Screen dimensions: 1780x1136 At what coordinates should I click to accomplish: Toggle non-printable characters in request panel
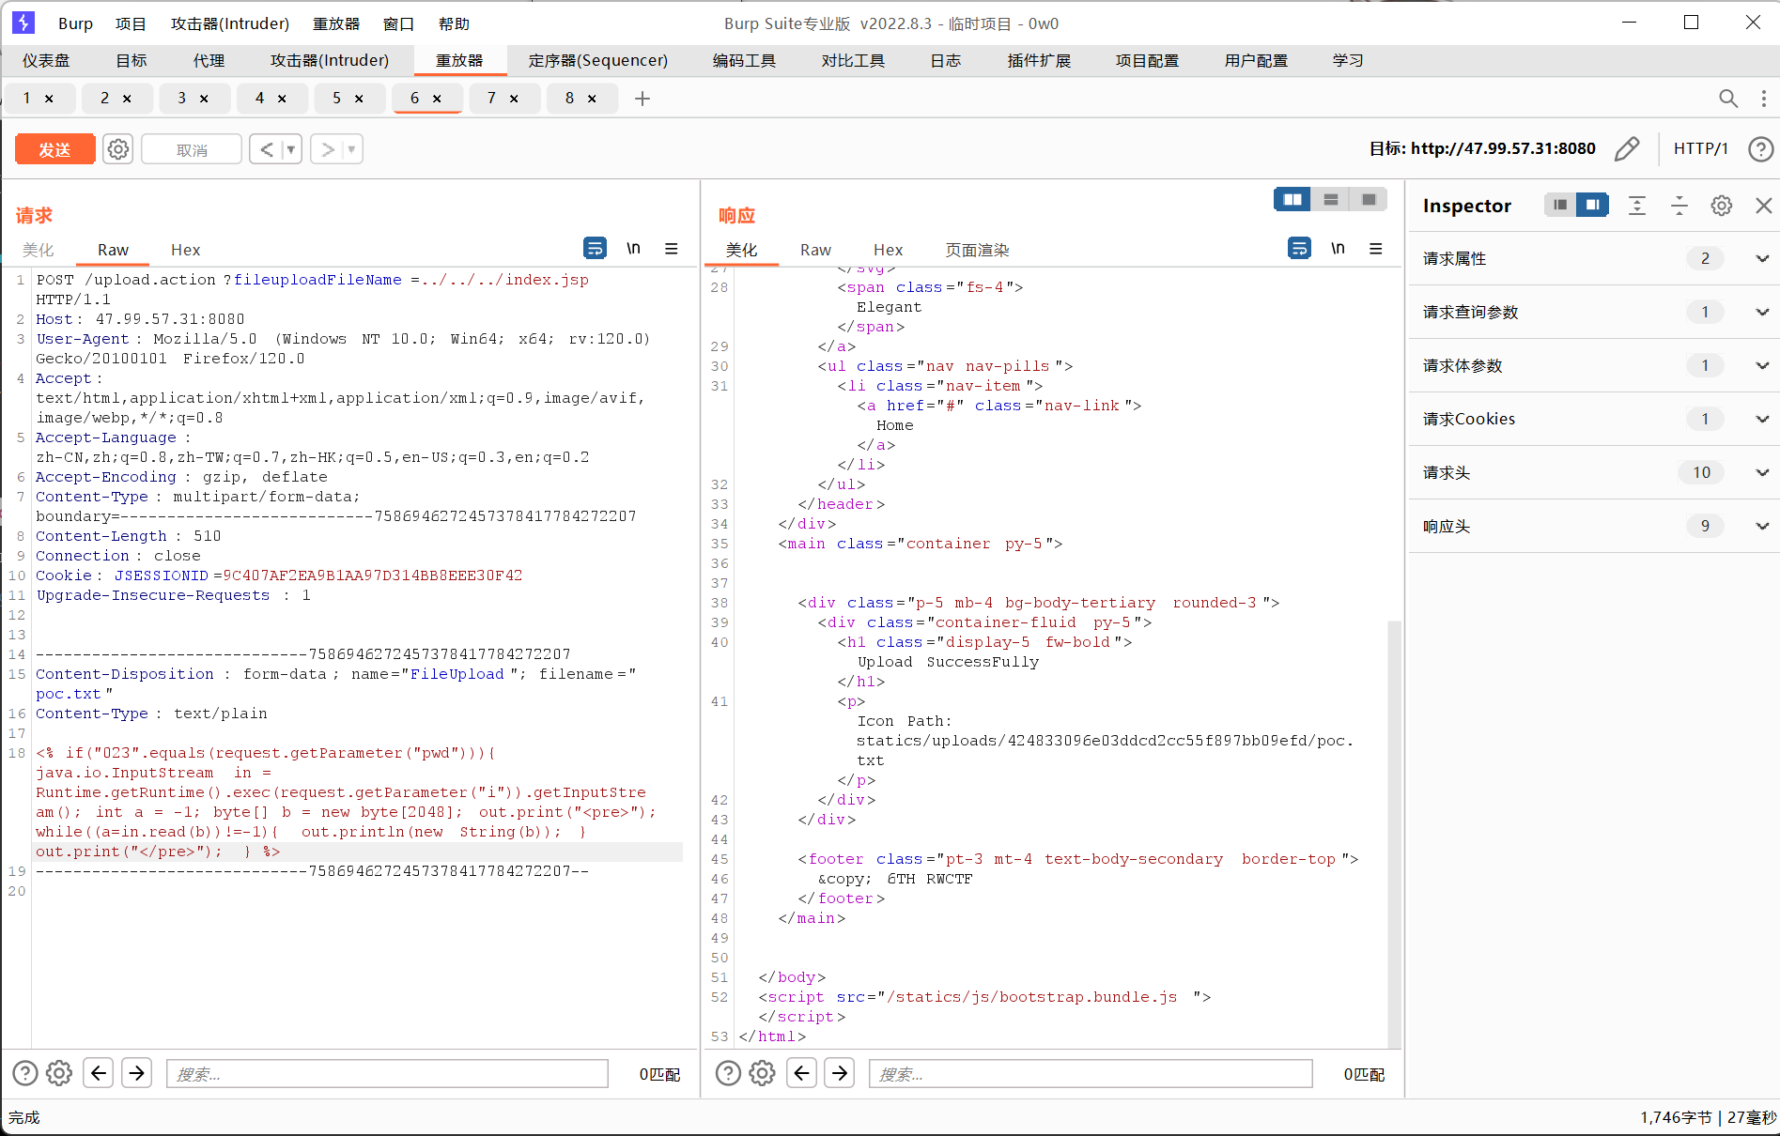[634, 248]
